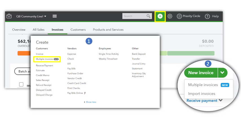Expand the New invoice dropdown arrow

[x=222, y=73]
